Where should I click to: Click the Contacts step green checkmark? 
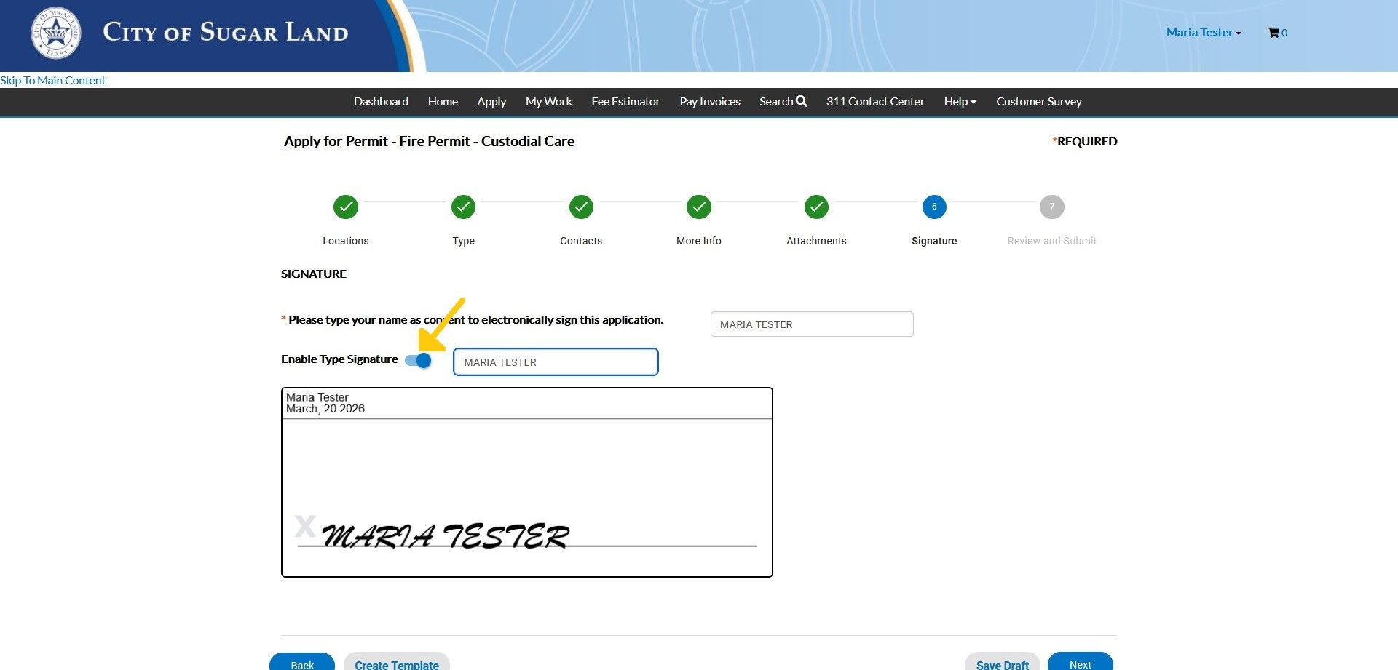[x=581, y=207]
